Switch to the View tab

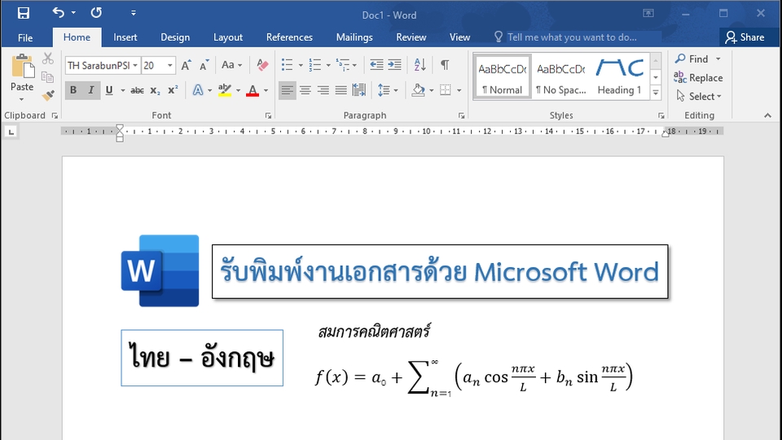pyautogui.click(x=459, y=37)
